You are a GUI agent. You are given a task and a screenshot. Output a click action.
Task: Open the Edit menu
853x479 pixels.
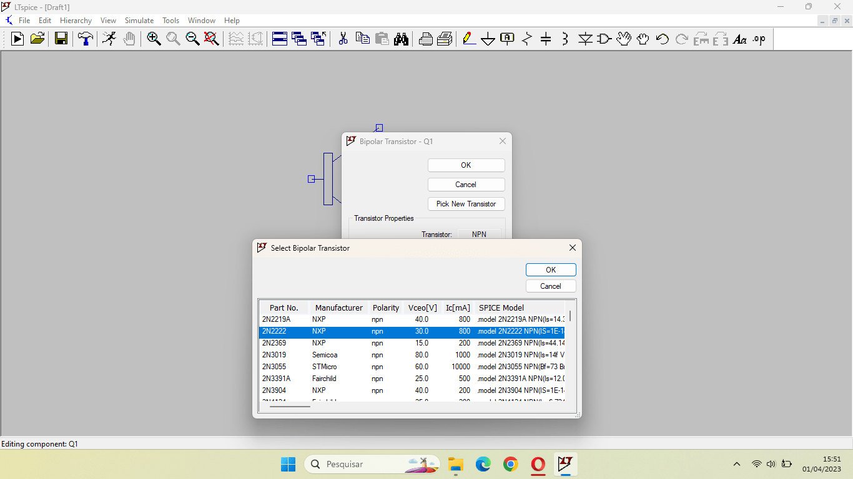point(45,21)
